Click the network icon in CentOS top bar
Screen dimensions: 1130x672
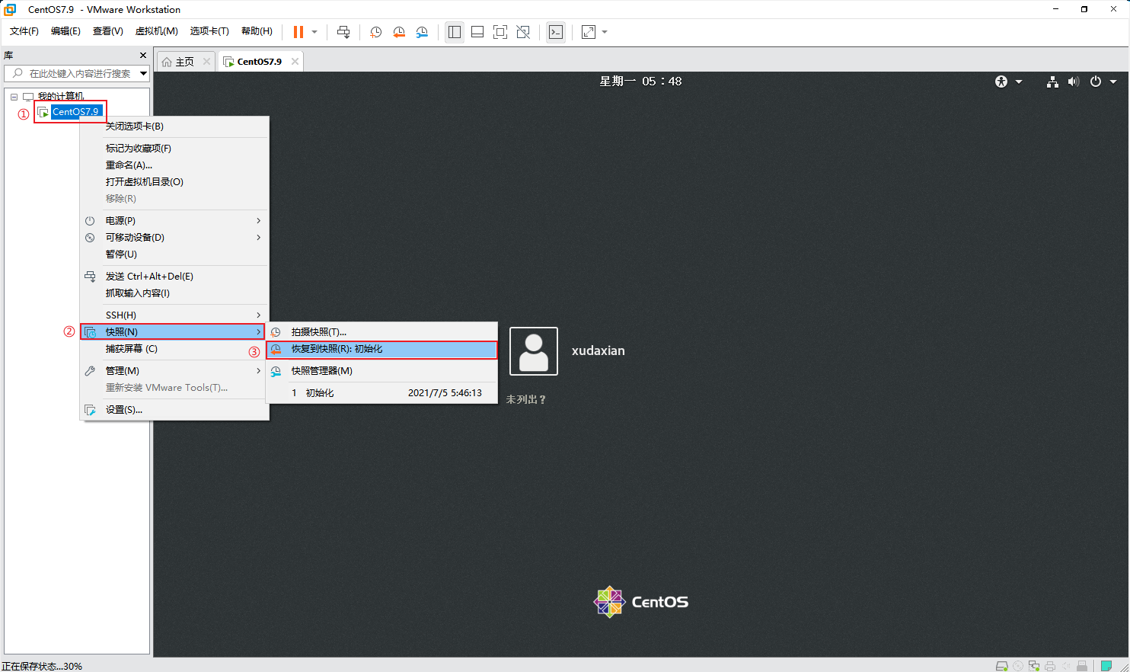1052,82
